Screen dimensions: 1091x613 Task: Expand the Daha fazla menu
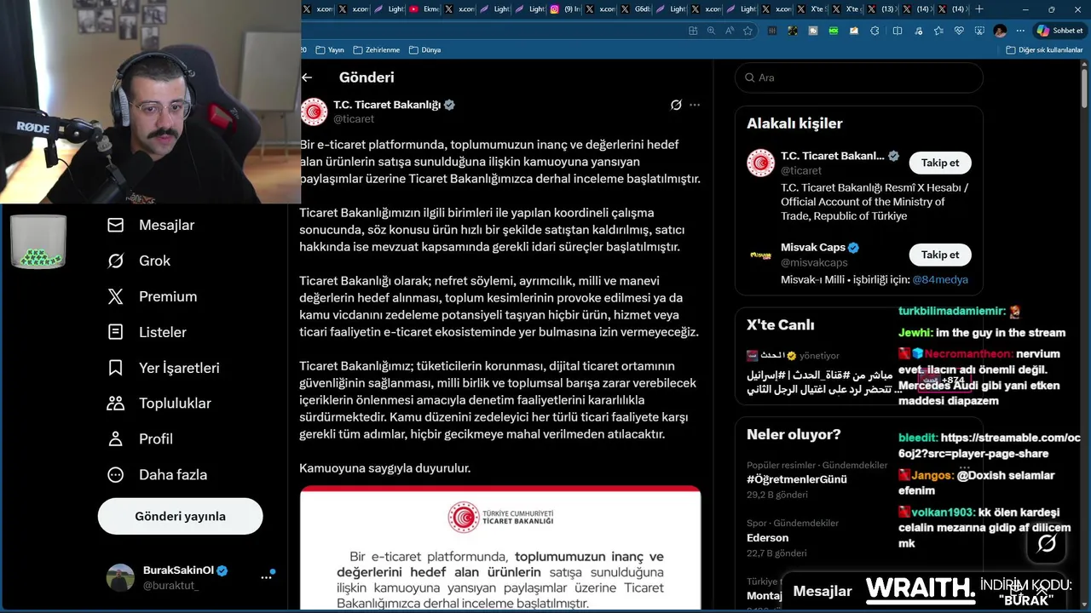click(157, 474)
